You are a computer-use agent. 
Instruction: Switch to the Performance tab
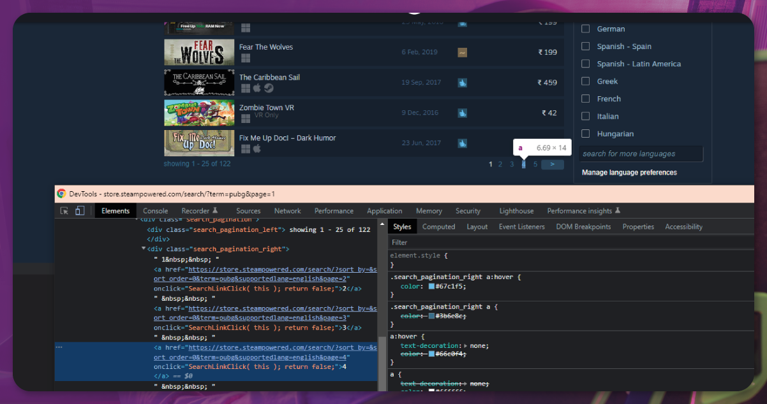334,211
